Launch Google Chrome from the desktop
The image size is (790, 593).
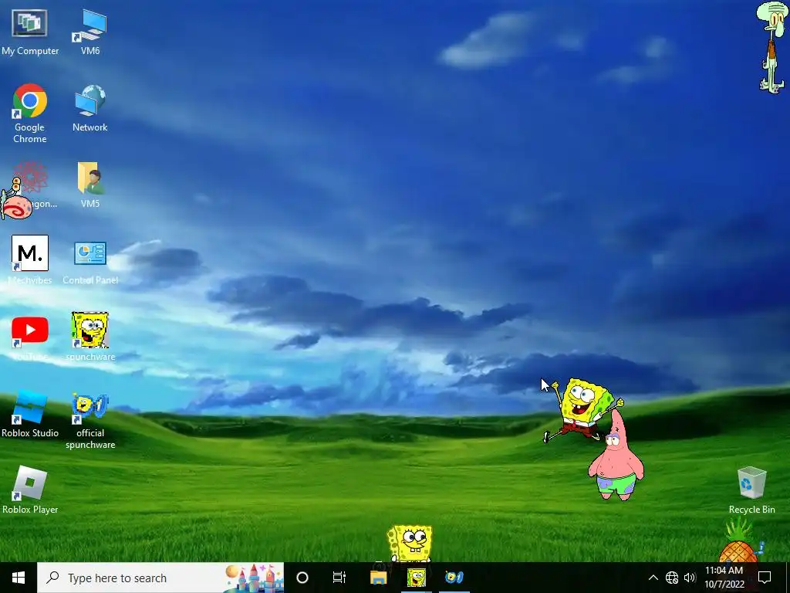[30, 113]
